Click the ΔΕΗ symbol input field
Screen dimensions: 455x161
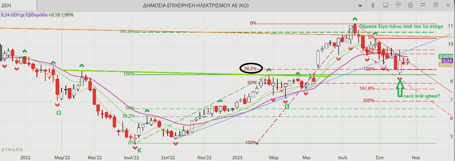pyautogui.click(x=18, y=5)
